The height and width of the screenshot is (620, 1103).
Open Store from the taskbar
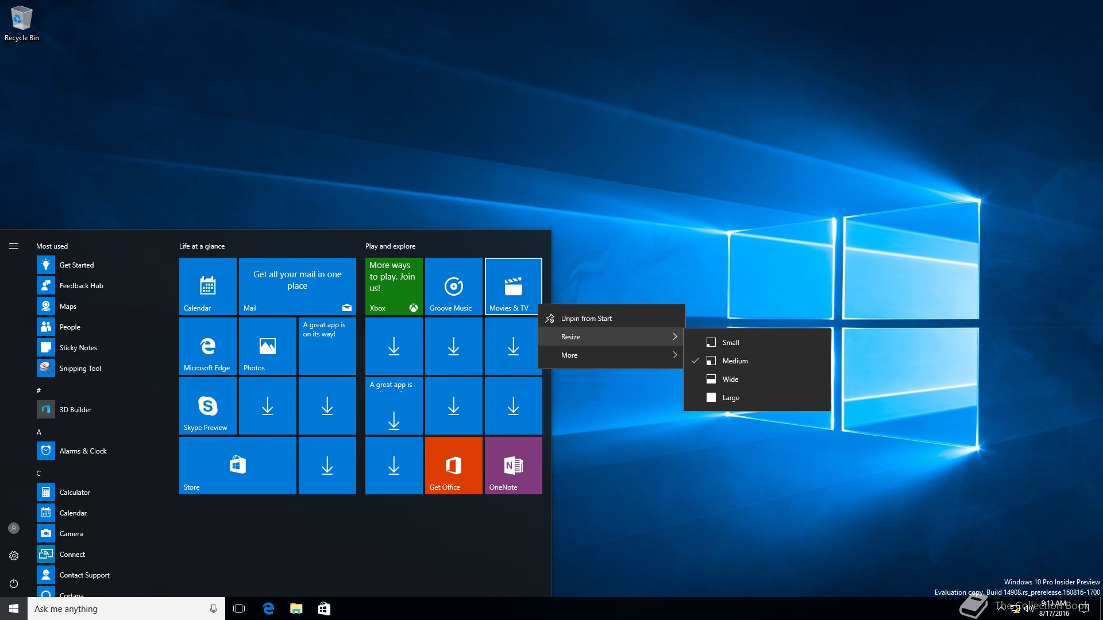point(324,609)
